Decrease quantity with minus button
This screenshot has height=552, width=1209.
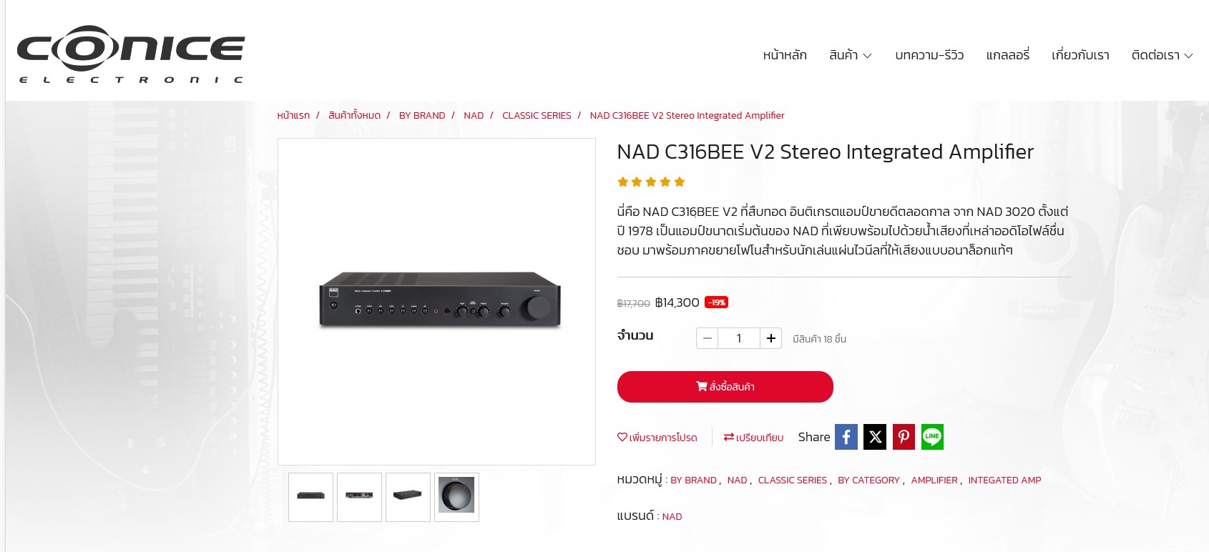pos(708,338)
